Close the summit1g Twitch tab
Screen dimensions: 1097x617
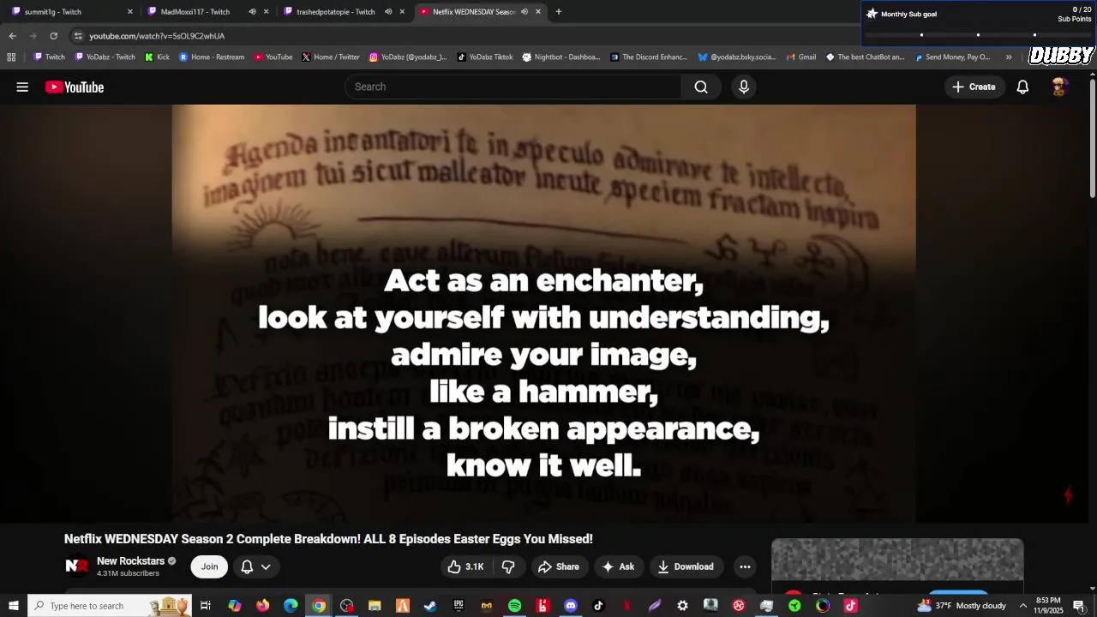click(130, 12)
